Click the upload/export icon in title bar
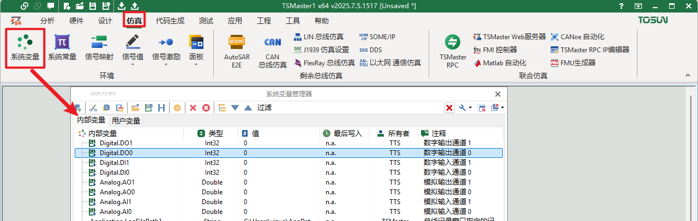 point(134,6)
